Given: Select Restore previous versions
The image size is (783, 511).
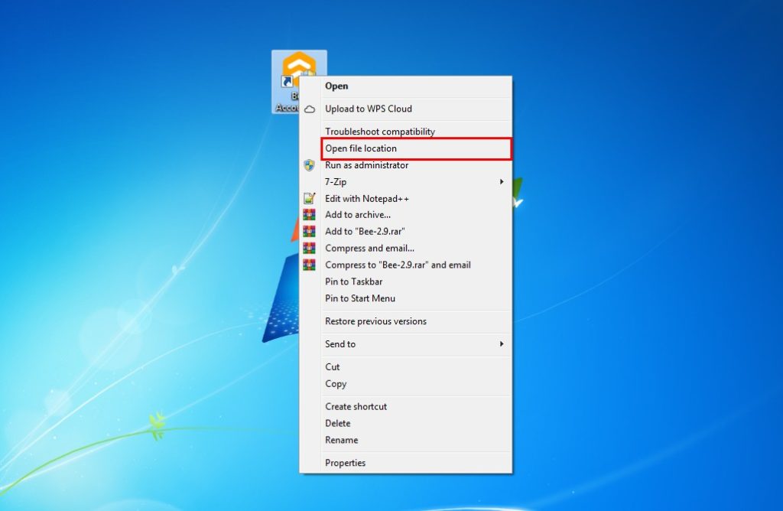Looking at the screenshot, I should pos(375,321).
